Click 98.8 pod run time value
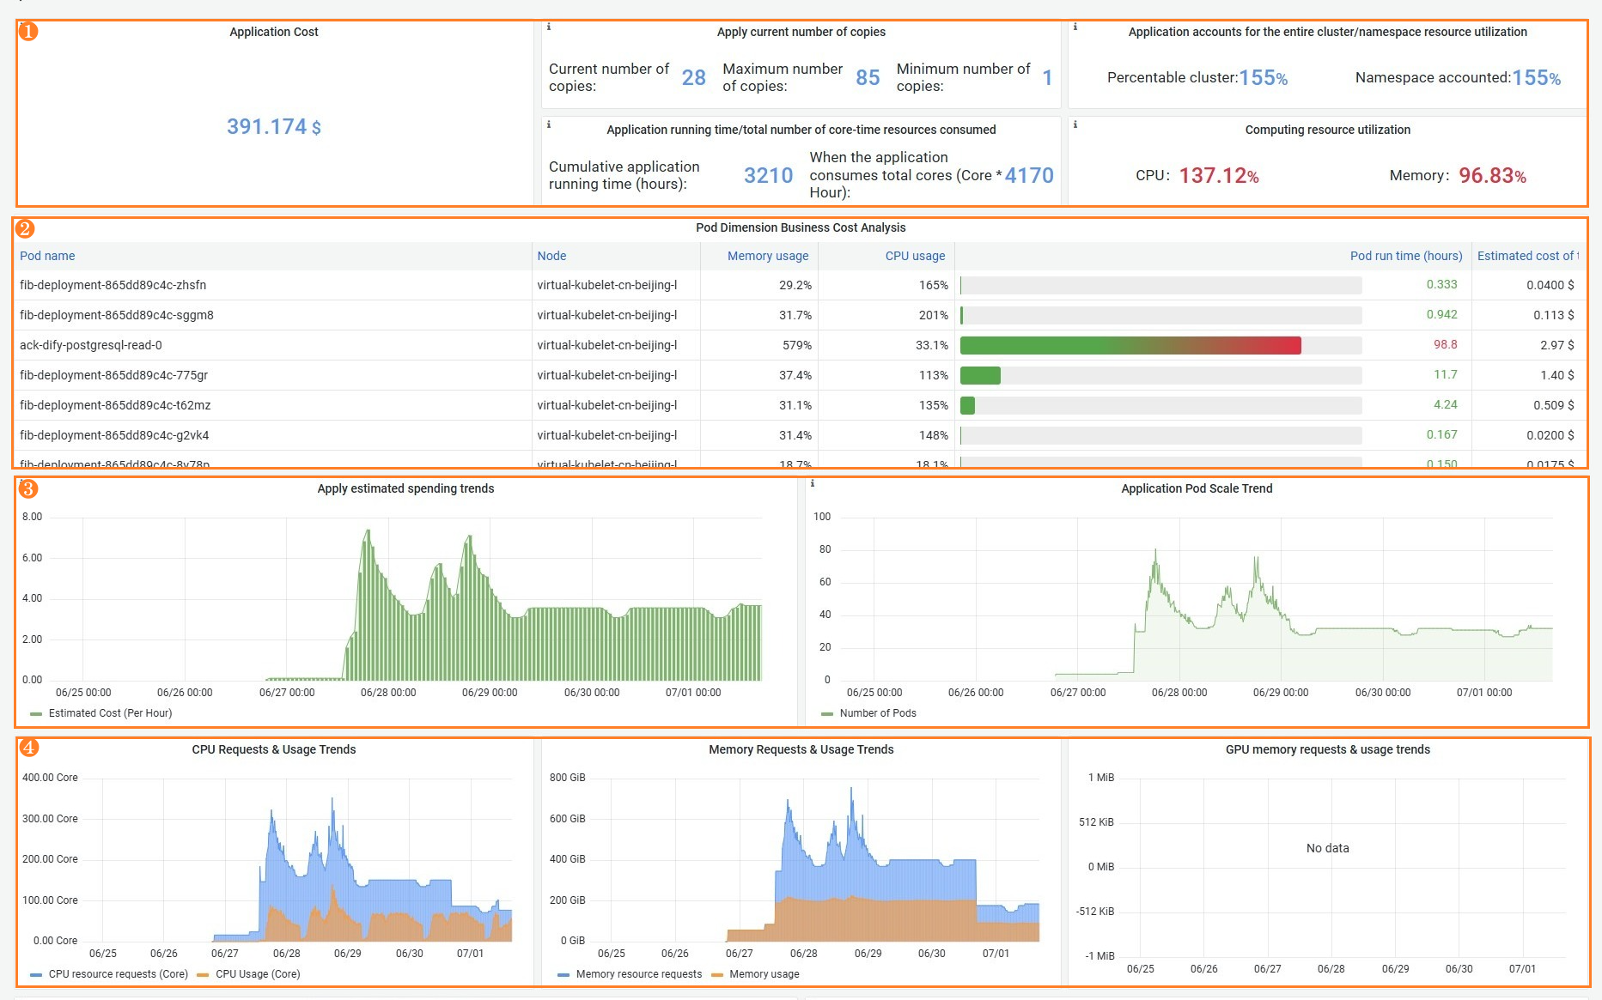The width and height of the screenshot is (1602, 1000). (1445, 344)
